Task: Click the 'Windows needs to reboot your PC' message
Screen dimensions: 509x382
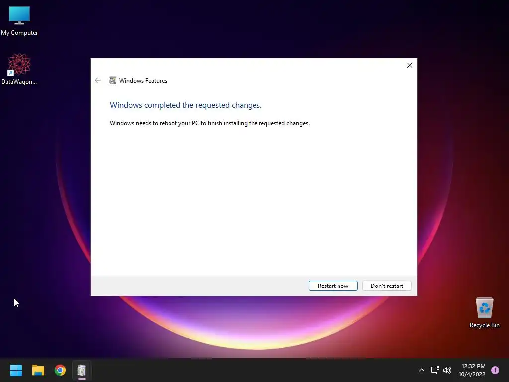Action: coord(210,123)
